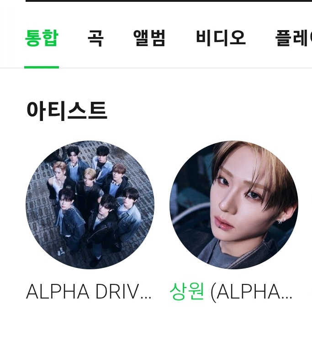Click the gray divider line under tabs
The height and width of the screenshot is (346, 312).
[x=156, y=68]
